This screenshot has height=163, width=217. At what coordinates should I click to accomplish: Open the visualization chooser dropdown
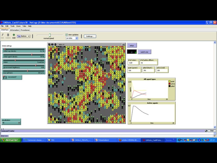[x=11, y=123]
